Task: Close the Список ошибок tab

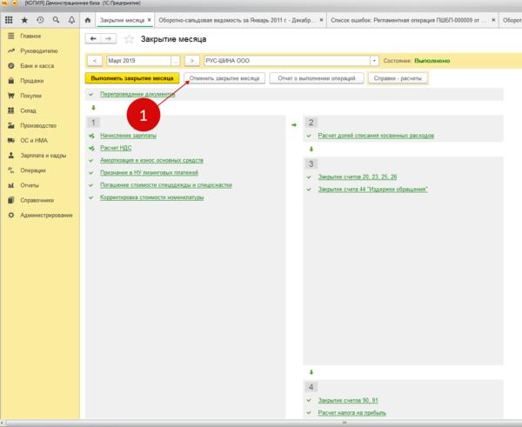Action: click(x=493, y=20)
